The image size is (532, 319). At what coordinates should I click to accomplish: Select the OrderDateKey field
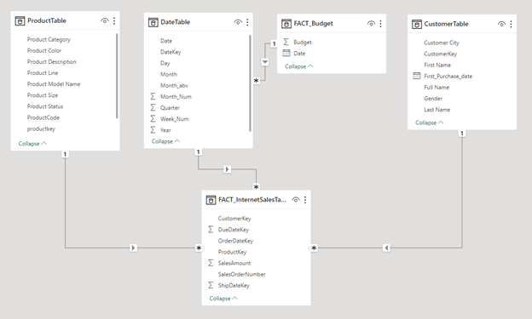pos(235,241)
